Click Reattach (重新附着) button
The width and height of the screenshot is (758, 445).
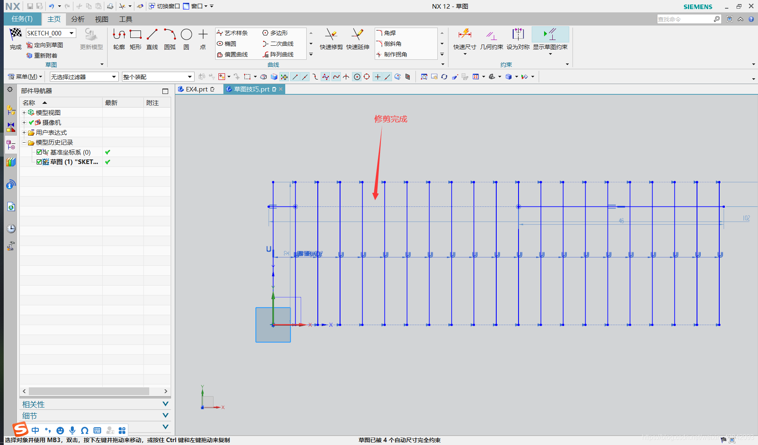(42, 56)
